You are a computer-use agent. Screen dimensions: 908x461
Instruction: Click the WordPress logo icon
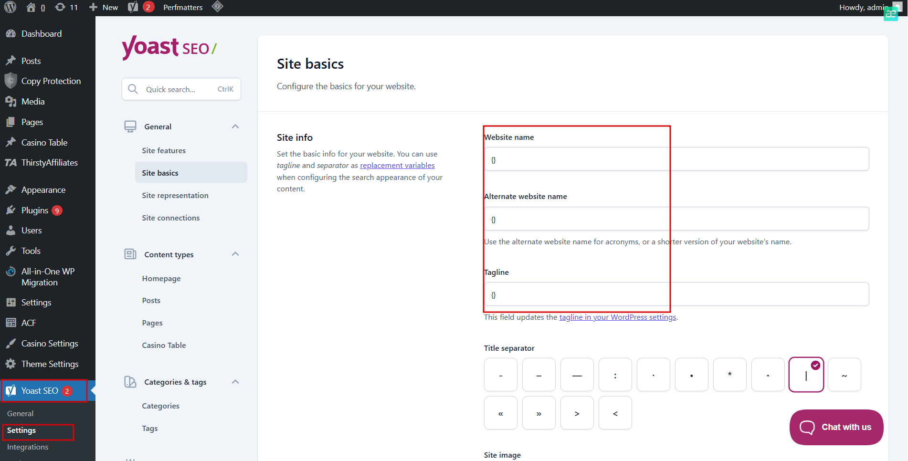(x=10, y=7)
